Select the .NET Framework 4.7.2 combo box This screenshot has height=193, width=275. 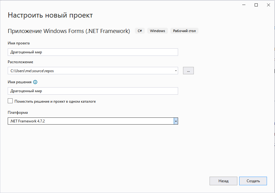(93, 121)
